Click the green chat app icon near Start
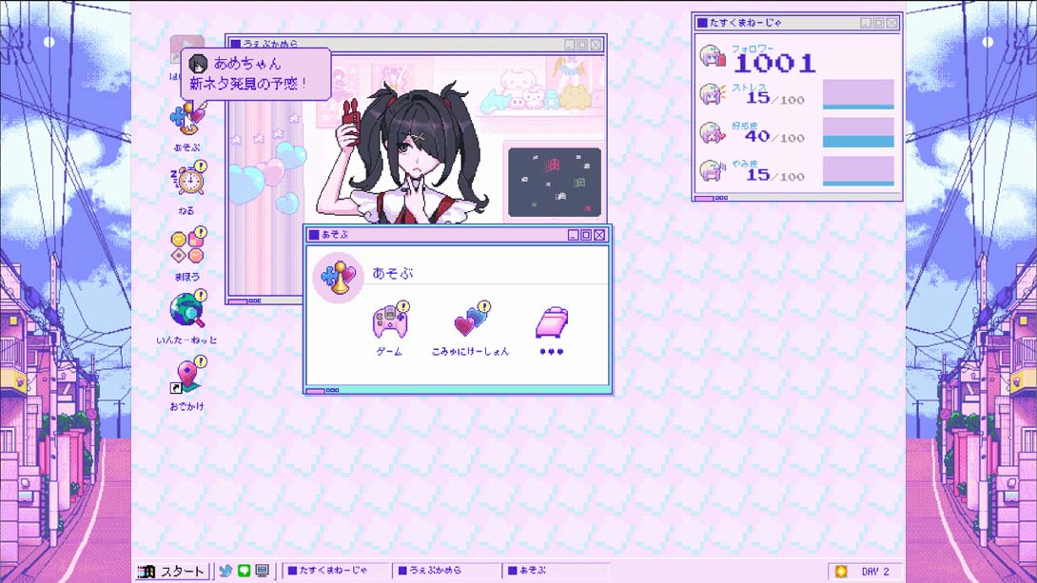1037x583 pixels. click(245, 572)
